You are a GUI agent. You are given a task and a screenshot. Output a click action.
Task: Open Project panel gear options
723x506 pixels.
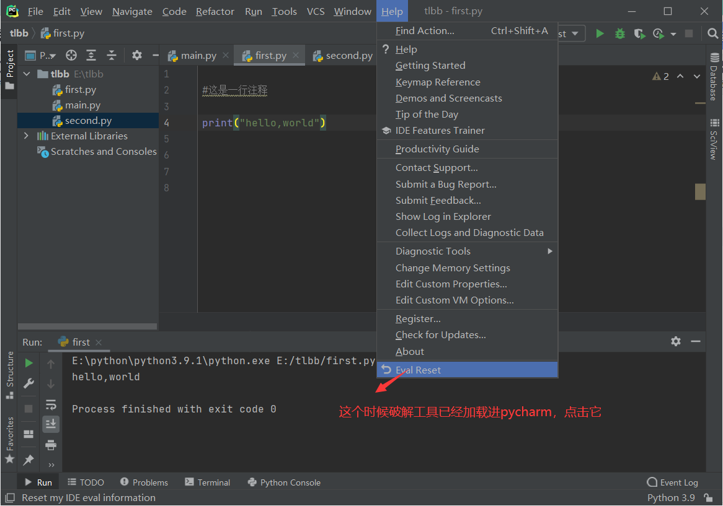pos(137,56)
